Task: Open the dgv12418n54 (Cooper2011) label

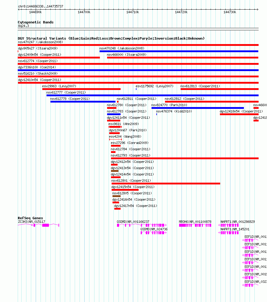Action: coord(241,111)
